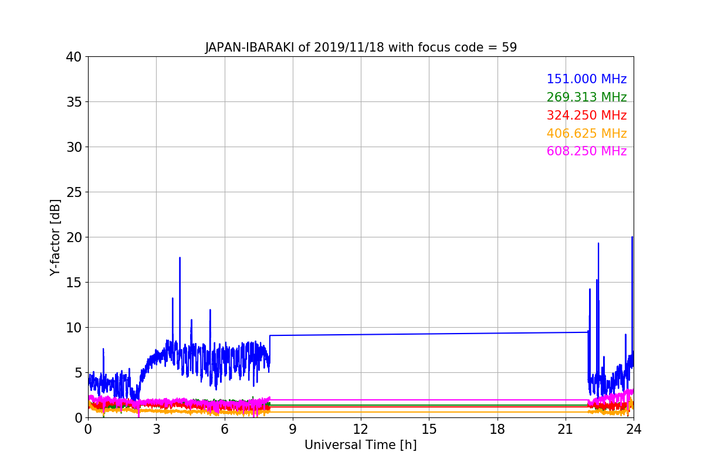
Task: Click the x-axis tick label 15
Action: [x=429, y=429]
